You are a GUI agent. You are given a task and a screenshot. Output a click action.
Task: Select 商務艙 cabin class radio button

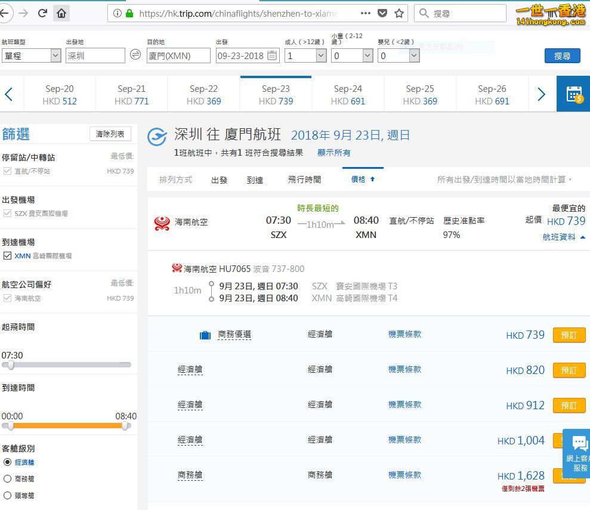click(7, 479)
